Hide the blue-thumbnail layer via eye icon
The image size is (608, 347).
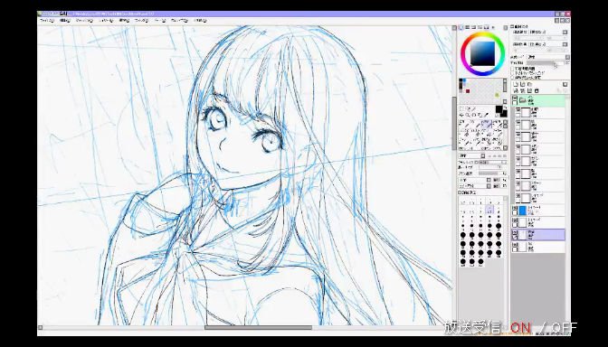pyautogui.click(x=515, y=209)
